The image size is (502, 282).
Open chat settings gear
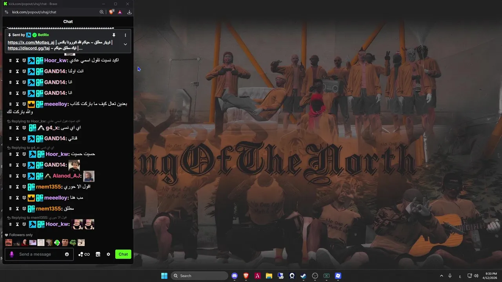point(109,254)
